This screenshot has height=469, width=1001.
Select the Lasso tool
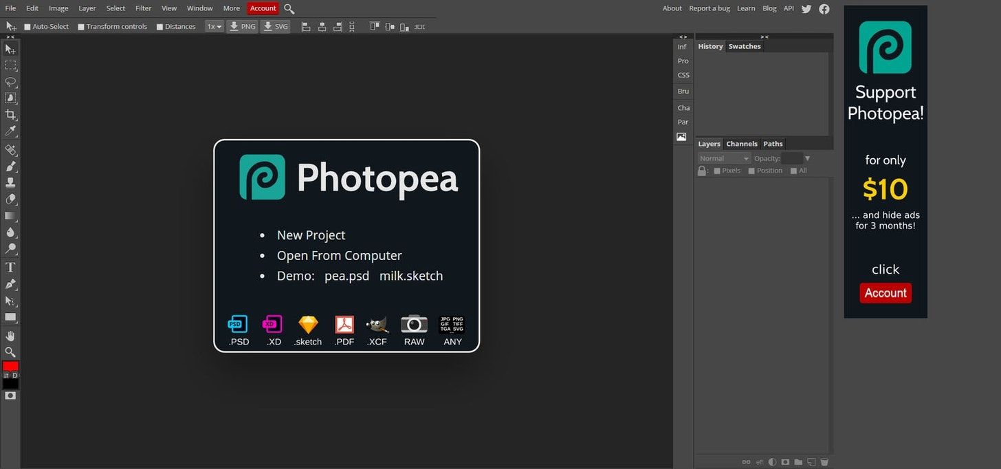click(10, 82)
